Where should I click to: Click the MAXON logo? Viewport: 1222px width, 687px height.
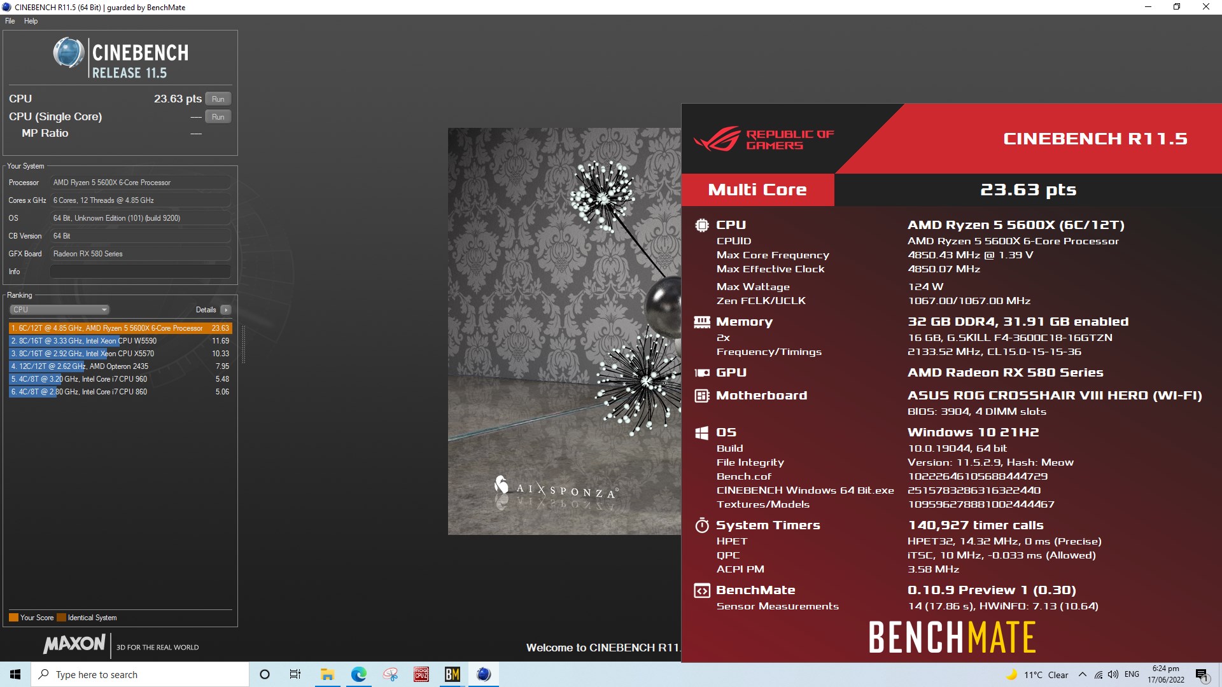[74, 644]
